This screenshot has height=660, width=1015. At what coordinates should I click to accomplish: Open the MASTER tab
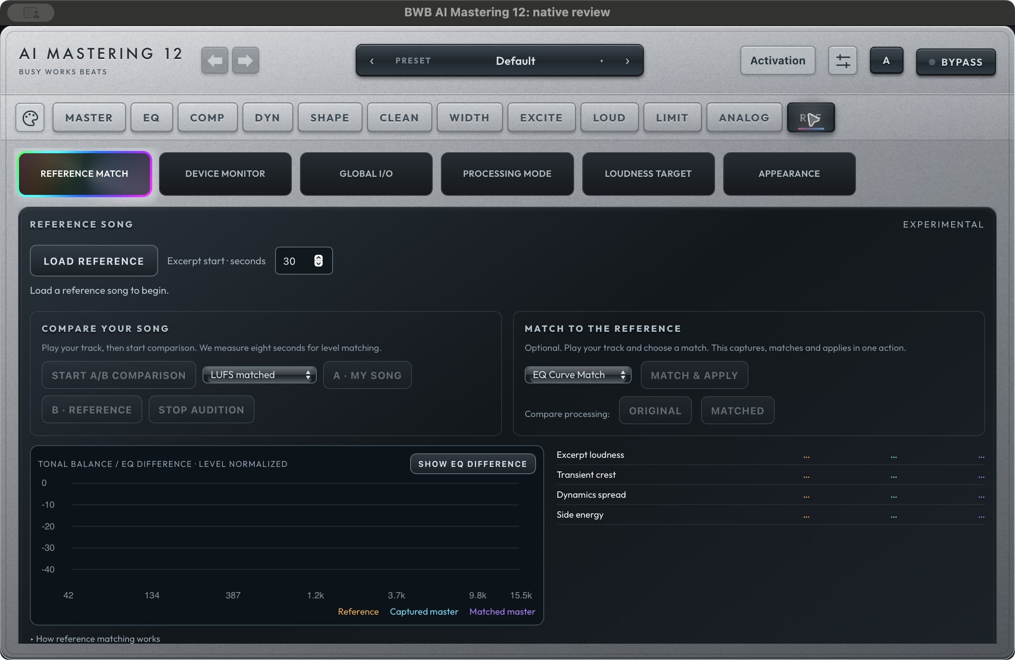coord(89,118)
